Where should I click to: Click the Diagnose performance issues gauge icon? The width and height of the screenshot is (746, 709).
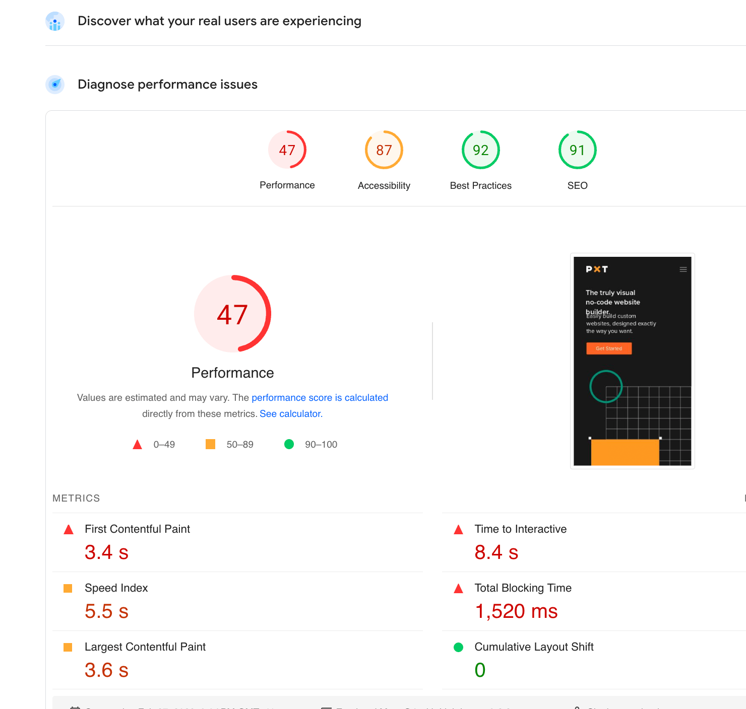(x=54, y=85)
